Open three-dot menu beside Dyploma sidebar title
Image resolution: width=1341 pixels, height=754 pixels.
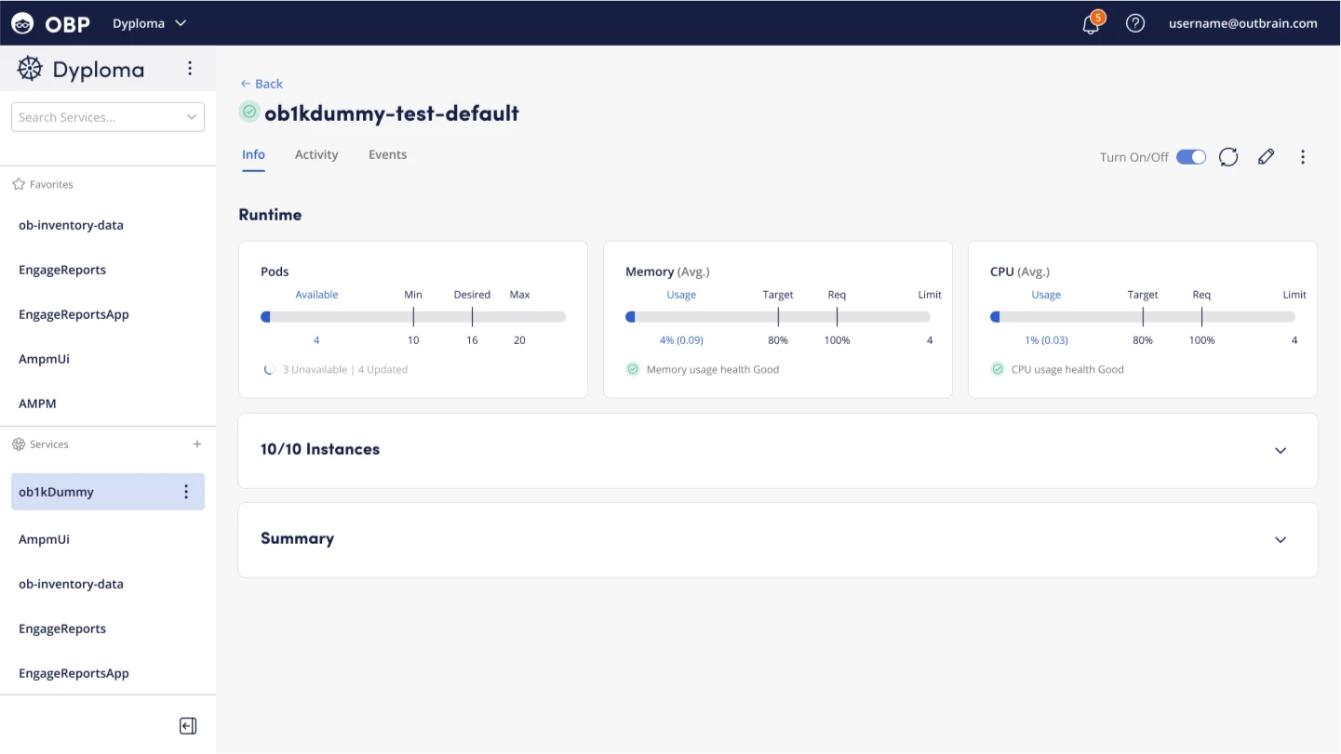pyautogui.click(x=190, y=69)
